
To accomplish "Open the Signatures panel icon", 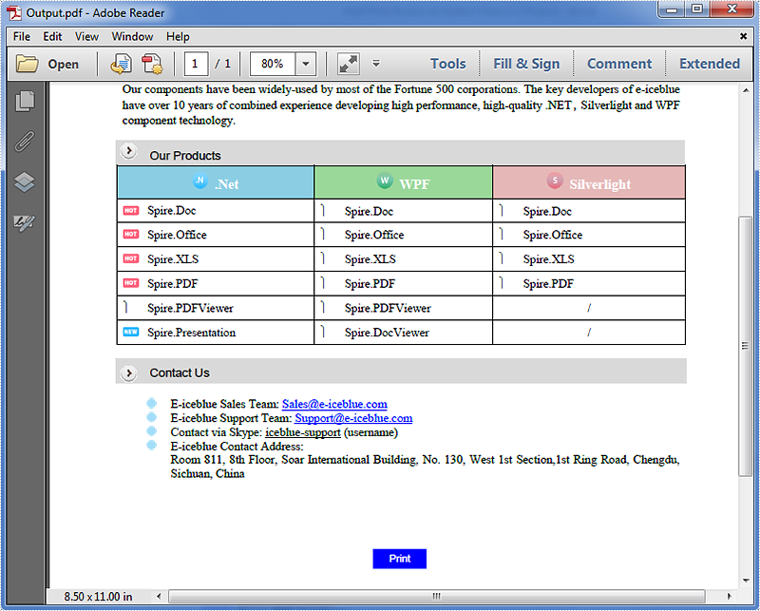I will [26, 223].
